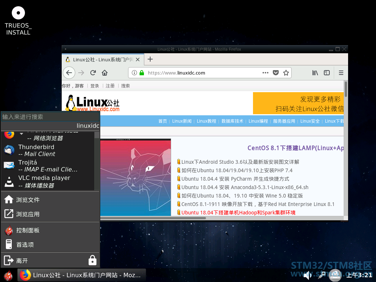Image resolution: width=376 pixels, height=282 pixels.
Task: Click the Firefox vertical scrollbar
Action: pyautogui.click(x=346, y=89)
